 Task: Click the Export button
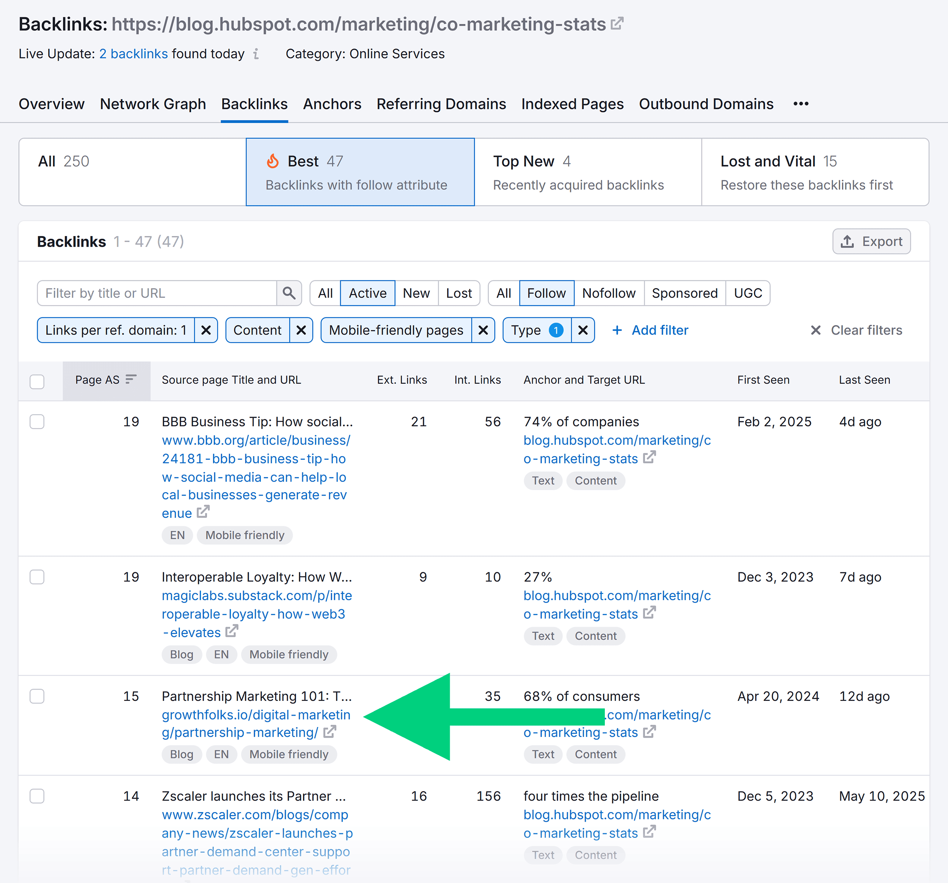[872, 241]
